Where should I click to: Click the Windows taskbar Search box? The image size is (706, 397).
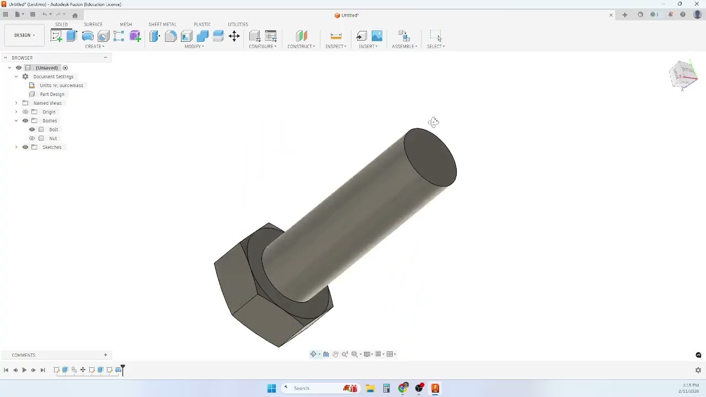point(320,388)
